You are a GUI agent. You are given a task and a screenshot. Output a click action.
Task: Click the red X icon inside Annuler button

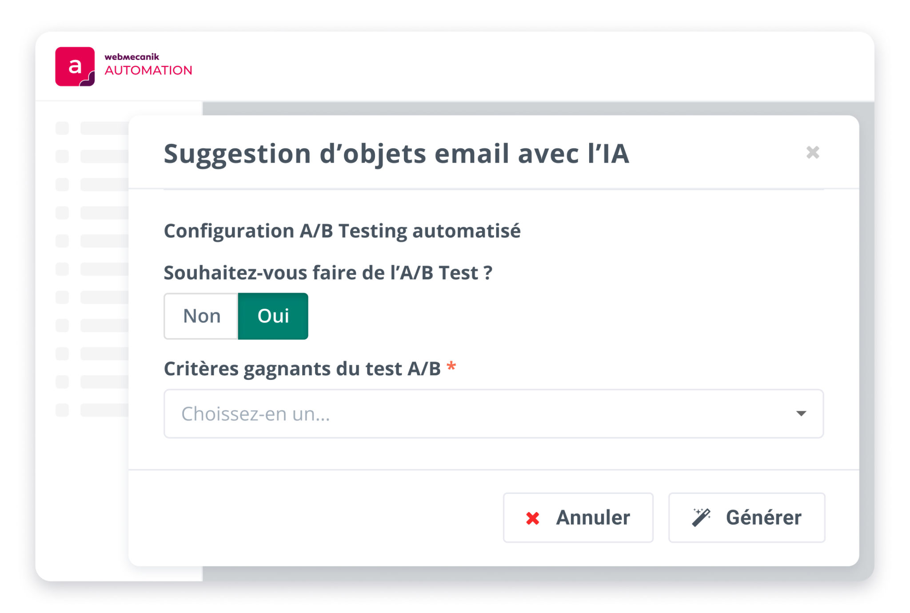click(x=532, y=517)
